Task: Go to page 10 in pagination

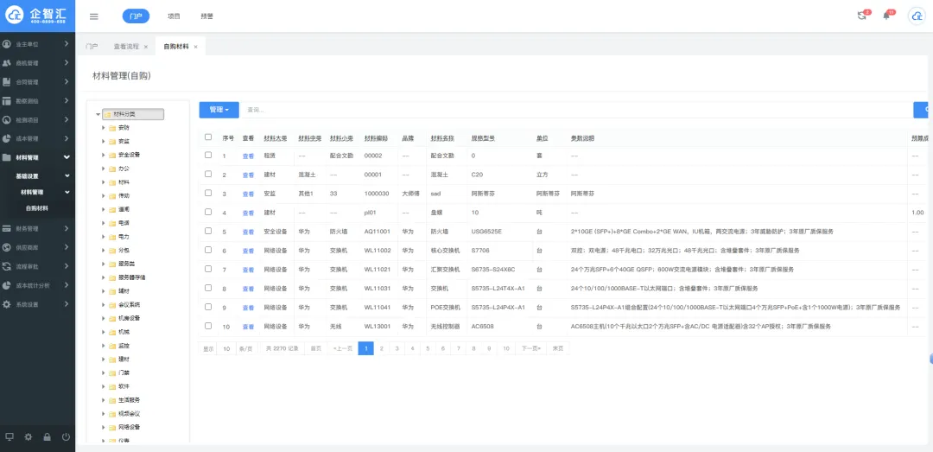Action: tap(505, 349)
